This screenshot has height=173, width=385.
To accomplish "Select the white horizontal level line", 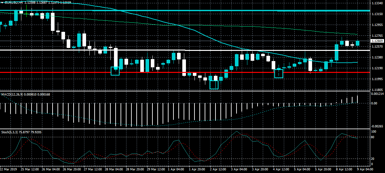I will tap(185, 50).
